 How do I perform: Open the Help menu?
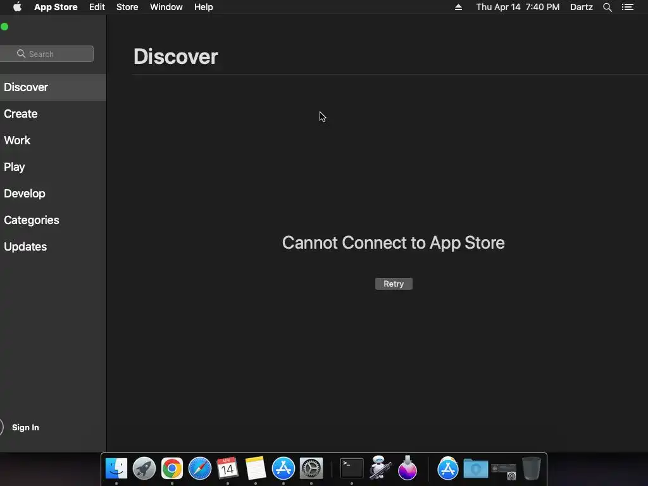204,7
